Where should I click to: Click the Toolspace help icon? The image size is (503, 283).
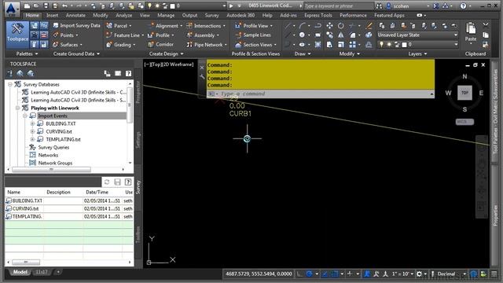128,73
